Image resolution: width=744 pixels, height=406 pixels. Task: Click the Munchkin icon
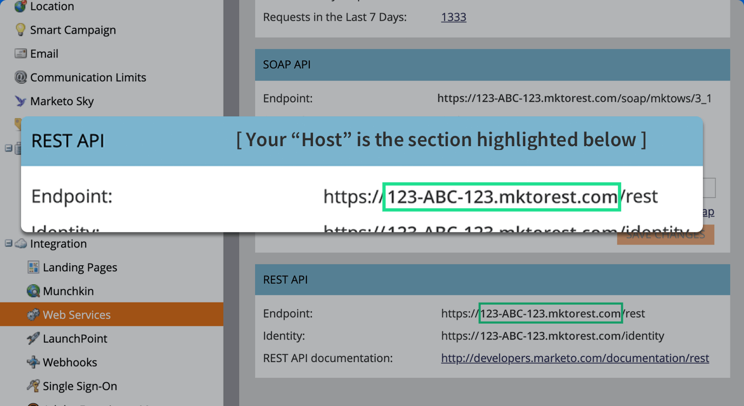point(34,291)
